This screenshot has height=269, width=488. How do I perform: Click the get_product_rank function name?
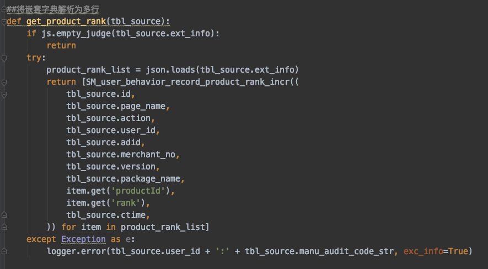point(66,21)
